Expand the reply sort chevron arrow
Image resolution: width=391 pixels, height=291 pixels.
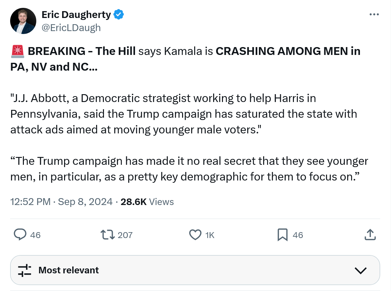[361, 270]
